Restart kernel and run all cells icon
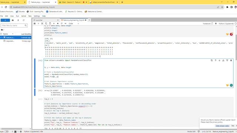 [x=66, y=24]
